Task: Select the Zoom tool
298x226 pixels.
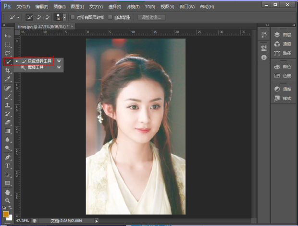Action: (8, 201)
